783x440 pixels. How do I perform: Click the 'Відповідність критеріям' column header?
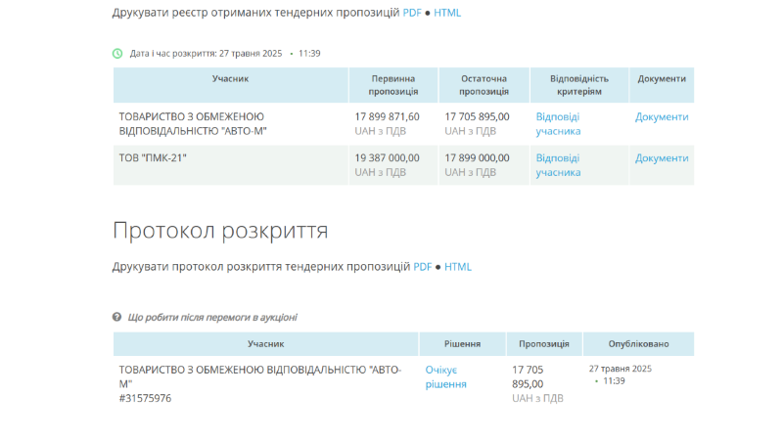pos(579,84)
